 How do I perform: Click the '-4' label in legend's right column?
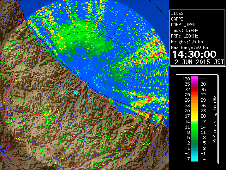click(x=203, y=159)
